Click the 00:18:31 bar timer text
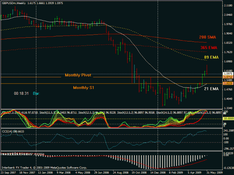 click(21, 93)
